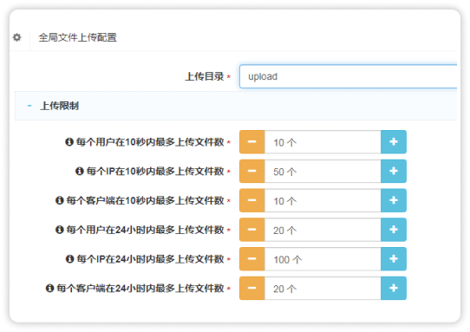
Task: Click info icon beside 每个客户端在24小时内最多上传文件数
Action: coord(49,289)
